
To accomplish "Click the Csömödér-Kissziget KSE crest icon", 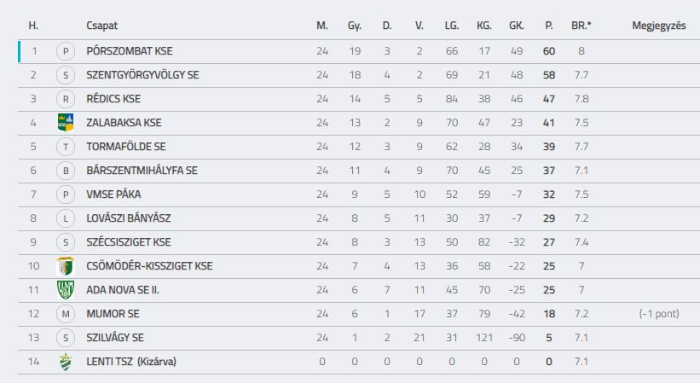I will tap(66, 266).
